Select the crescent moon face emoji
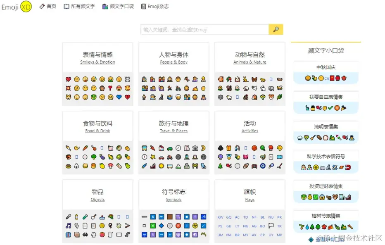This screenshot has height=245, width=385. coord(203,148)
